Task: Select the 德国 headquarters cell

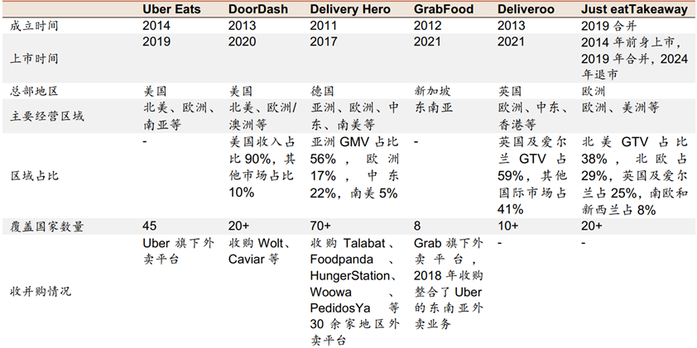Action: click(x=324, y=92)
